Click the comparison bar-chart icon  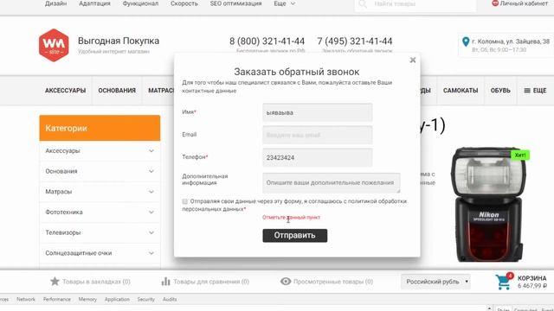pos(165,281)
